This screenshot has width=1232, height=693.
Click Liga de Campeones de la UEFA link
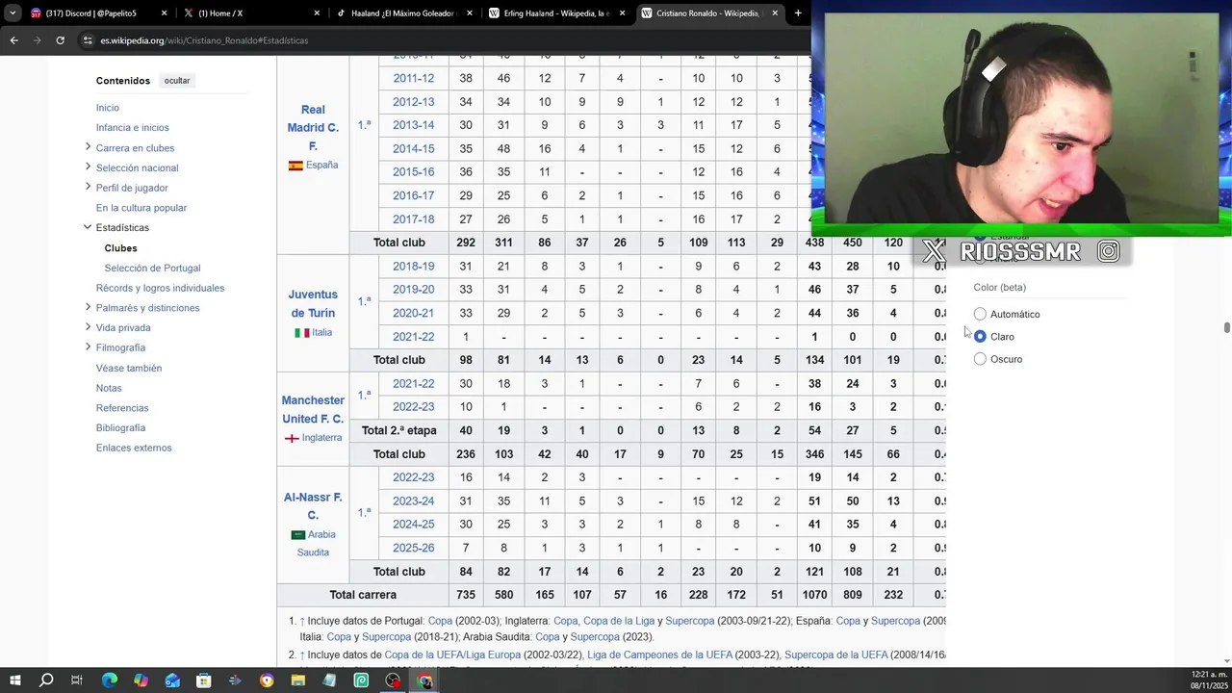pyautogui.click(x=659, y=655)
